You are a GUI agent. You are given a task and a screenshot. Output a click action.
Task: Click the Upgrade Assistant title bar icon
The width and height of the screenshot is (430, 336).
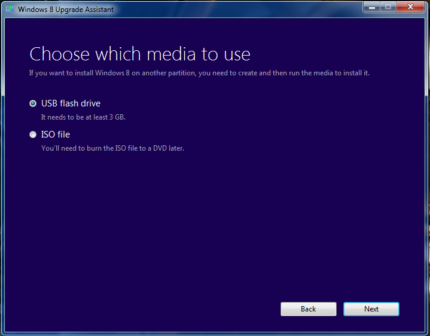coord(10,9)
